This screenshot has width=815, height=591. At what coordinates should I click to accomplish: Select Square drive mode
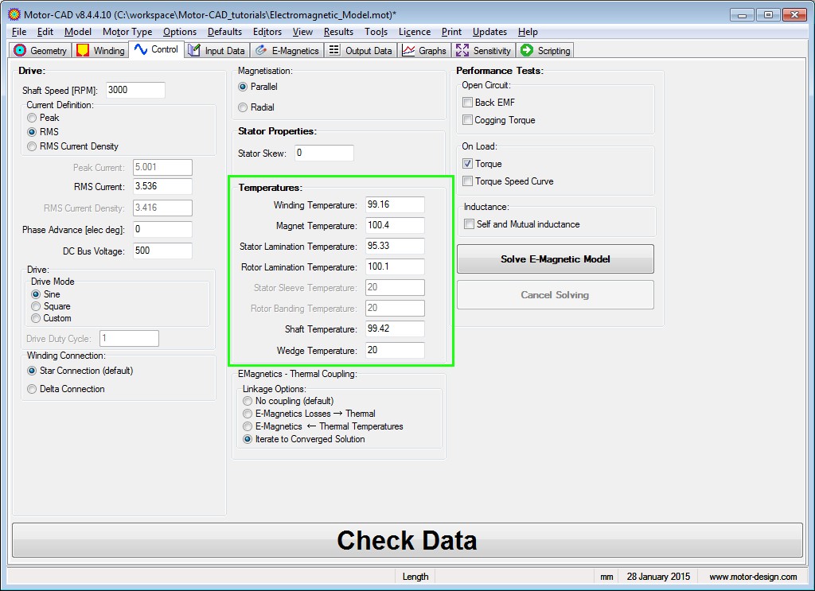click(x=36, y=306)
